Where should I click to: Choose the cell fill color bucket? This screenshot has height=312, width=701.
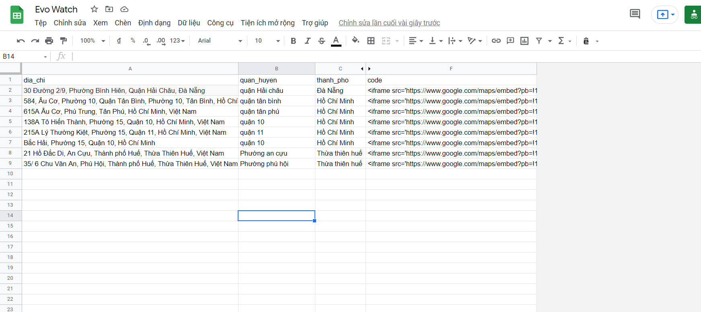pyautogui.click(x=356, y=40)
